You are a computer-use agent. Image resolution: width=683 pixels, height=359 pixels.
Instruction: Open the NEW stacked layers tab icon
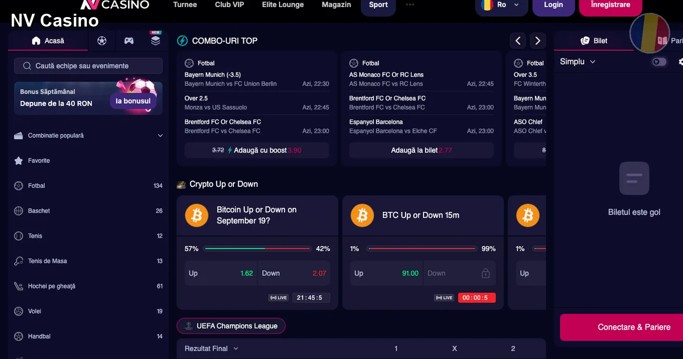coord(156,40)
